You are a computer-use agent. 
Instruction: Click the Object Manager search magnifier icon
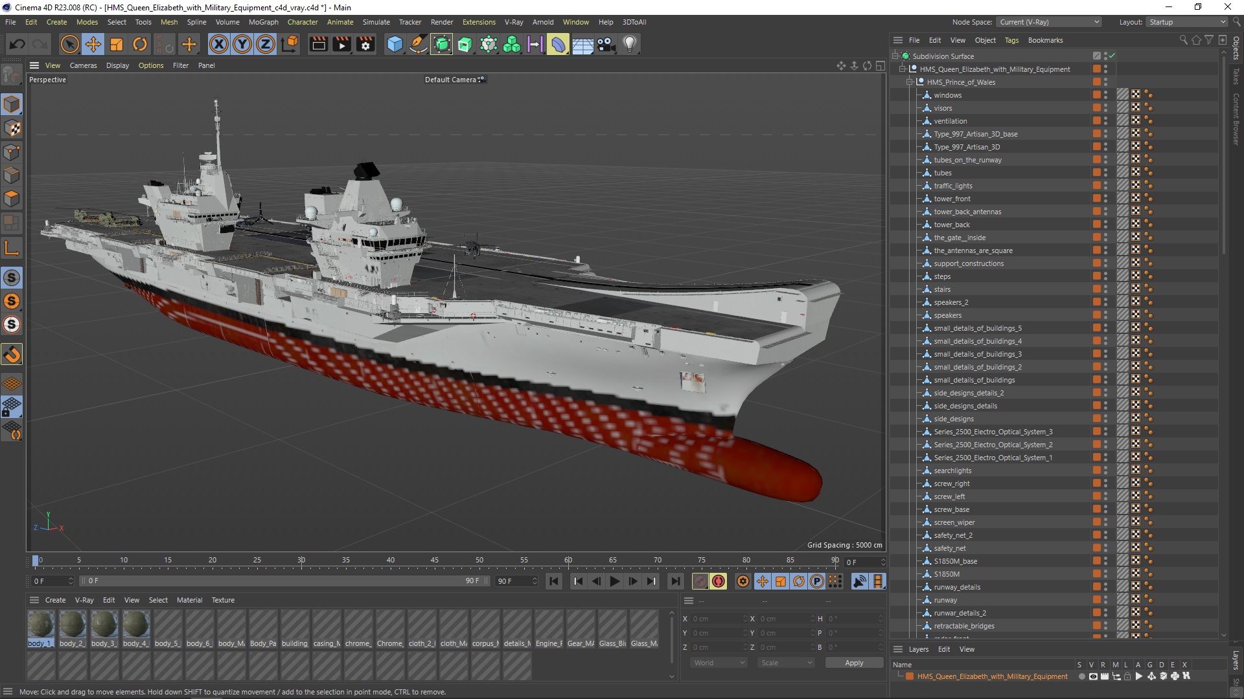pyautogui.click(x=1183, y=40)
